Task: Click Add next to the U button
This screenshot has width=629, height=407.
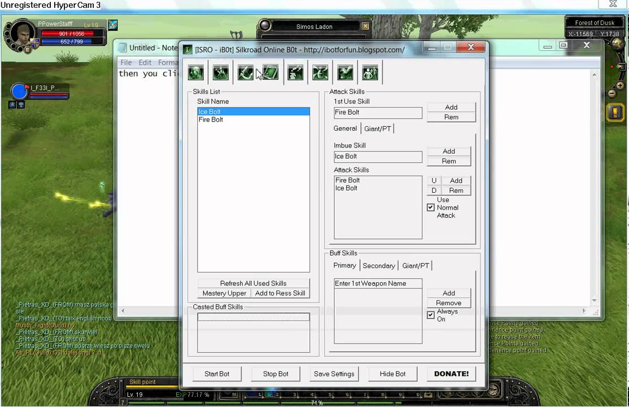Action: pos(456,180)
